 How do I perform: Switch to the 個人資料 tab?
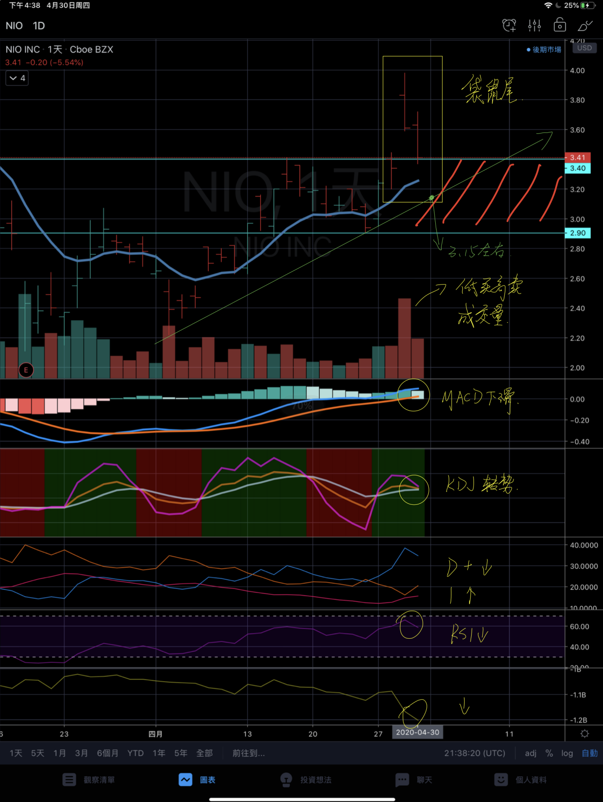[x=531, y=780]
